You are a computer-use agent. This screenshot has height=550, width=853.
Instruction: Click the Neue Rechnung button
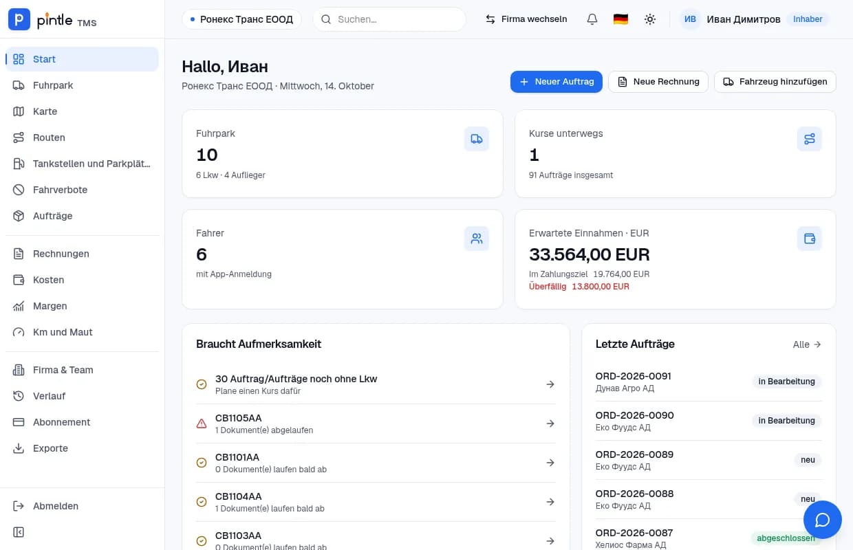coord(658,82)
